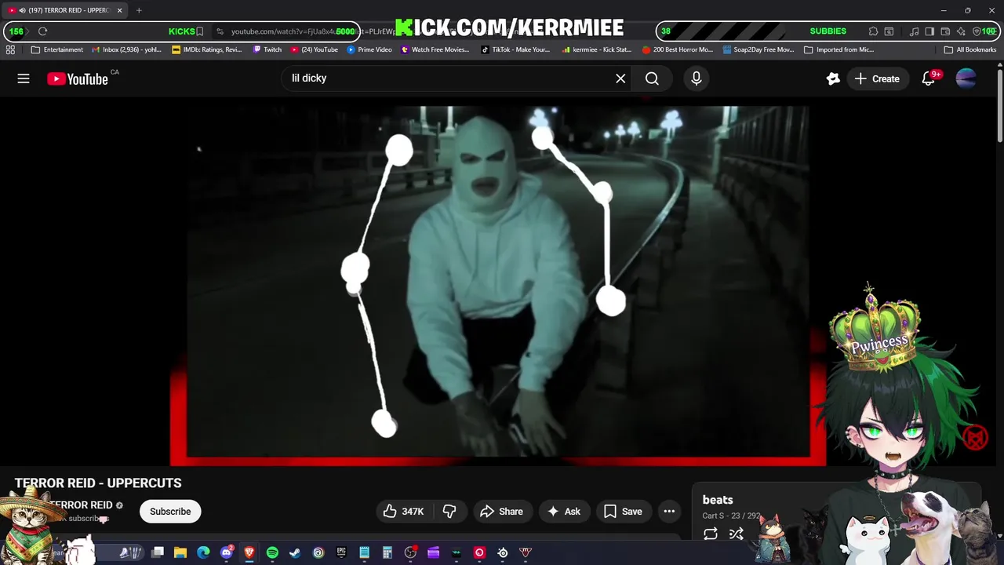Open the Watch Free Movies bookmark
The height and width of the screenshot is (565, 1004).
(435, 49)
